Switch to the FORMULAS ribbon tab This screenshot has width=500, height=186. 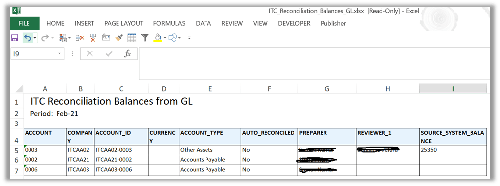click(169, 23)
